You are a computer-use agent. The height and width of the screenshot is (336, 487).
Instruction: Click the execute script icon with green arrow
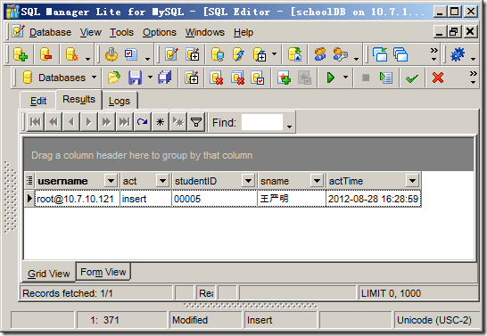[386, 78]
